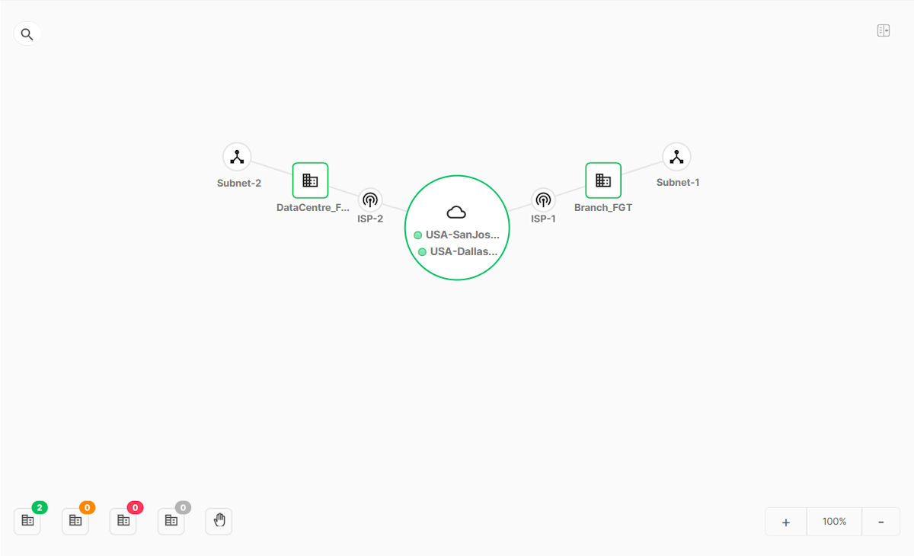
Task: Click the 100% zoom level indicator
Action: click(x=834, y=521)
